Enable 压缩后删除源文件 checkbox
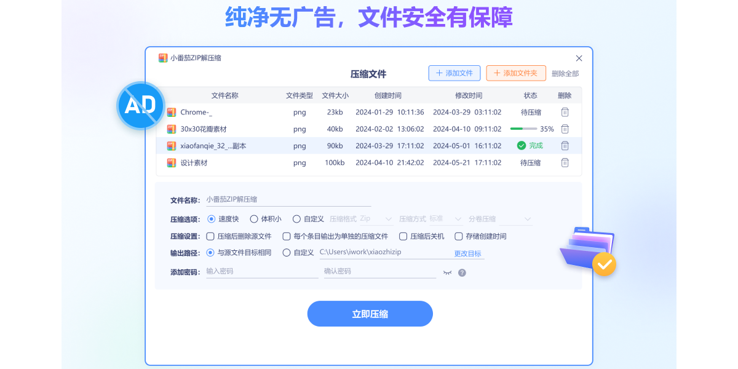738x369 pixels. 210,236
